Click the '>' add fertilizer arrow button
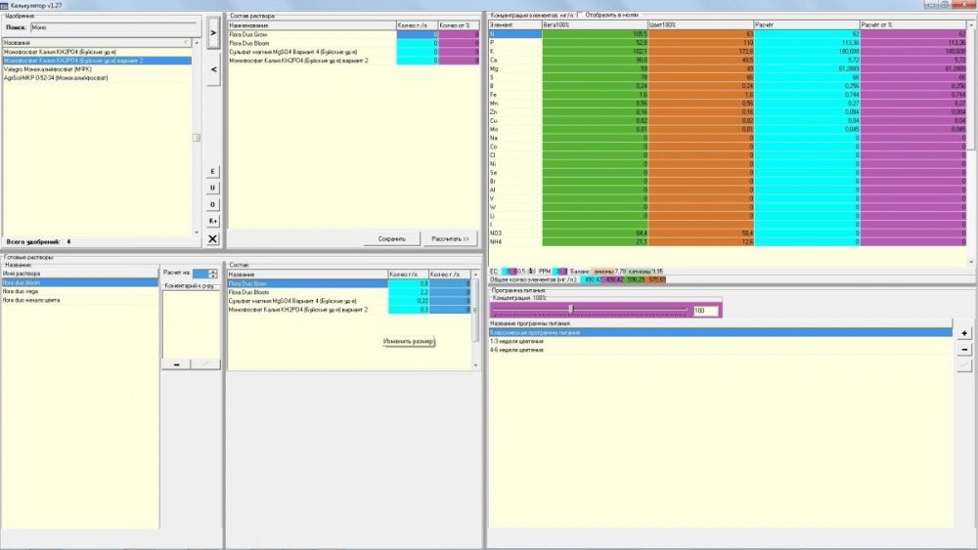This screenshot has height=550, width=978. 213,32
